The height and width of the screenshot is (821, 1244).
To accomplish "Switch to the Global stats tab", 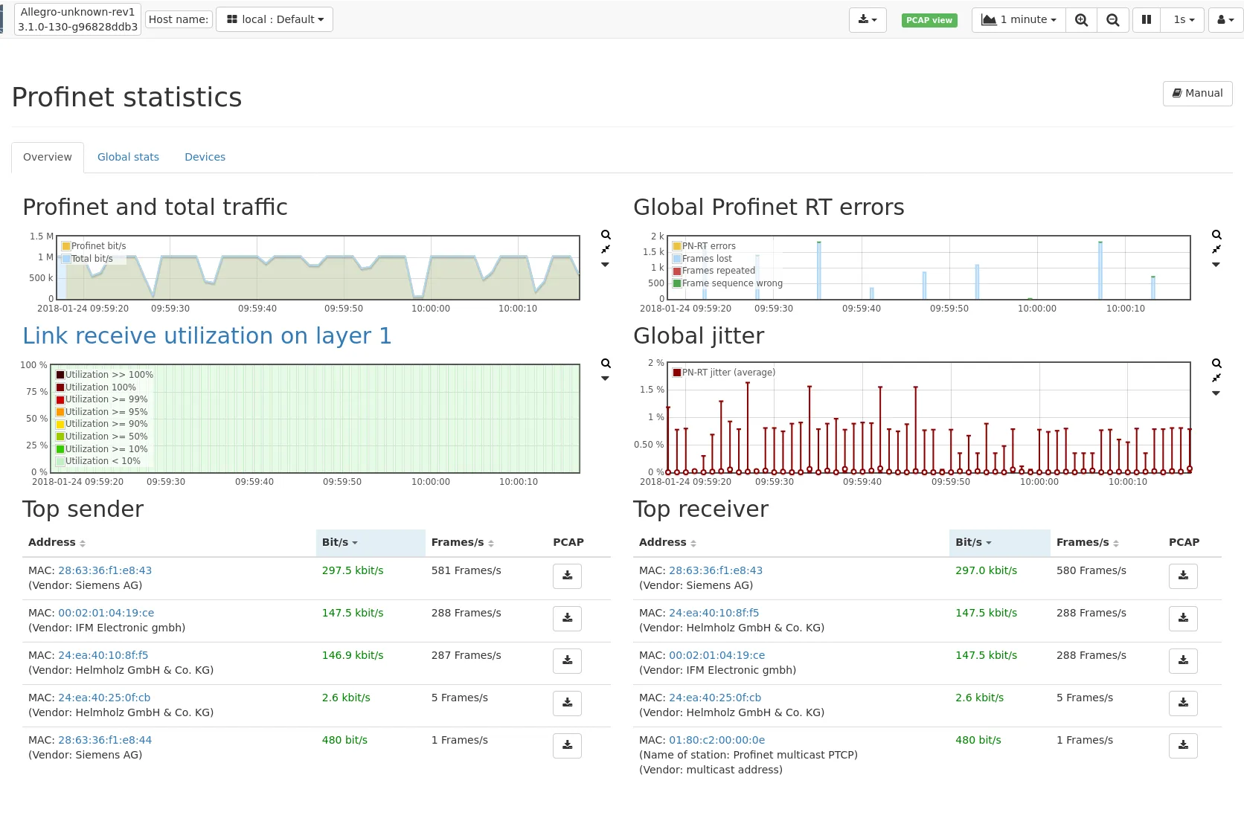I will (128, 157).
